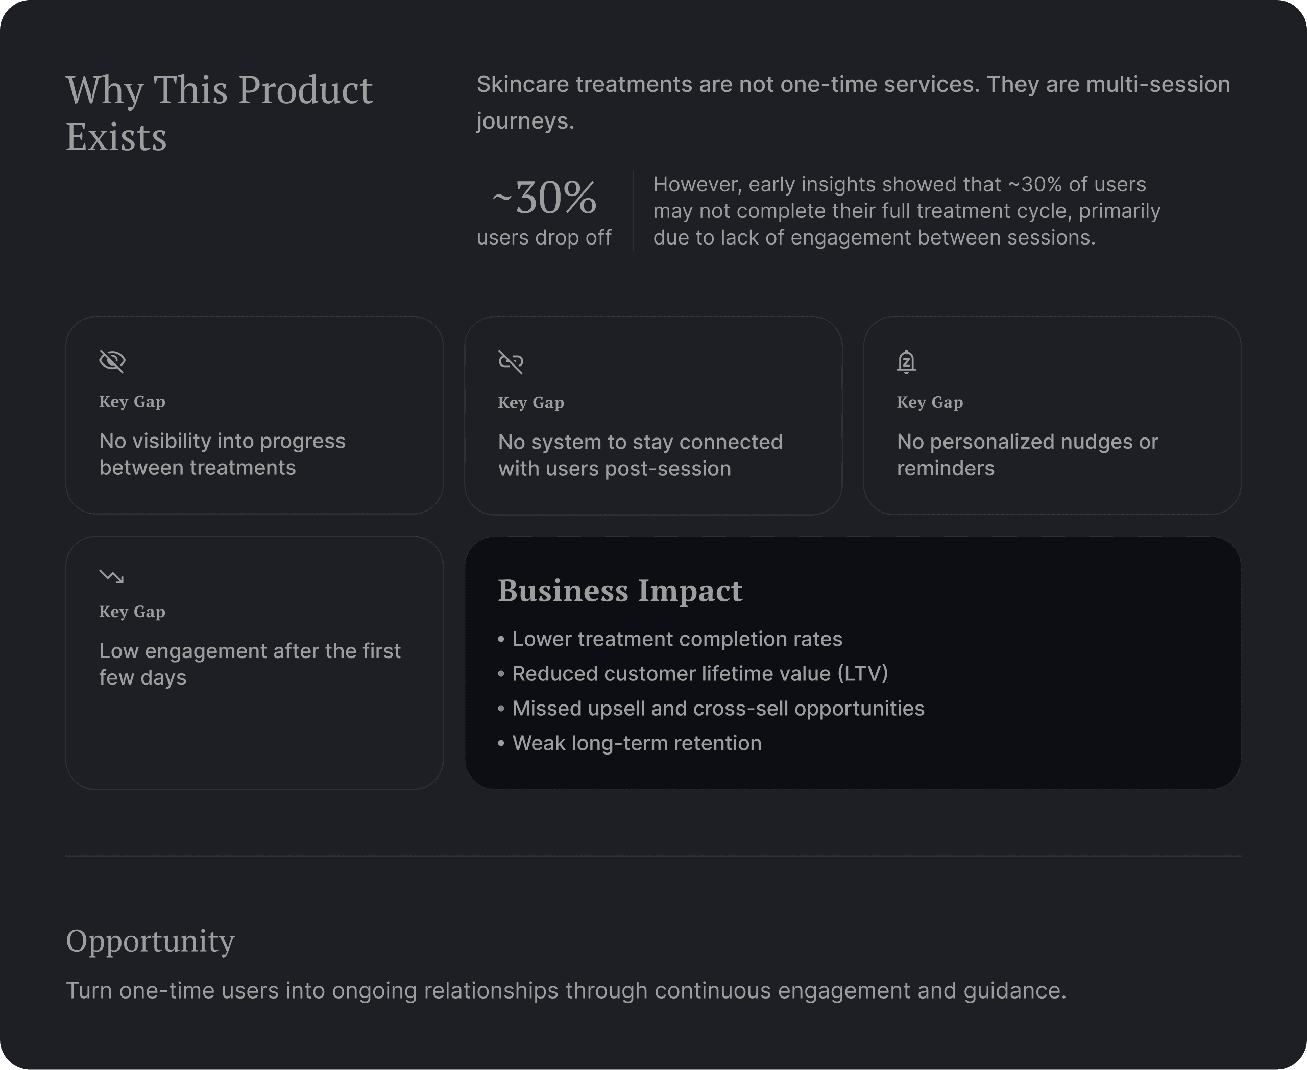Click the 'users drop off' caption

coord(544,237)
